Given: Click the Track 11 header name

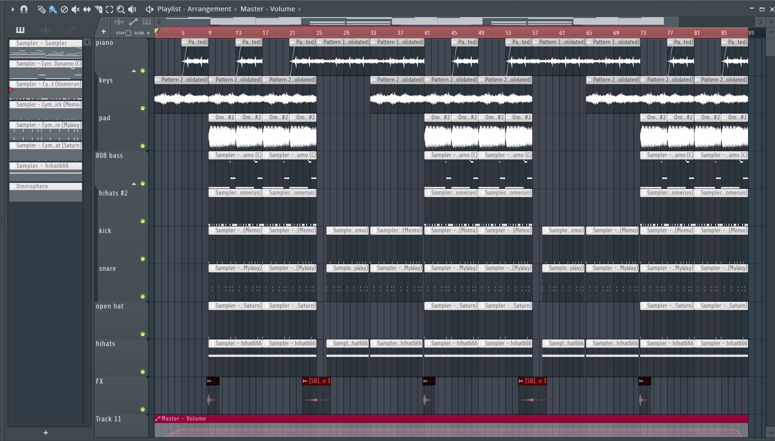Looking at the screenshot, I should click(108, 419).
